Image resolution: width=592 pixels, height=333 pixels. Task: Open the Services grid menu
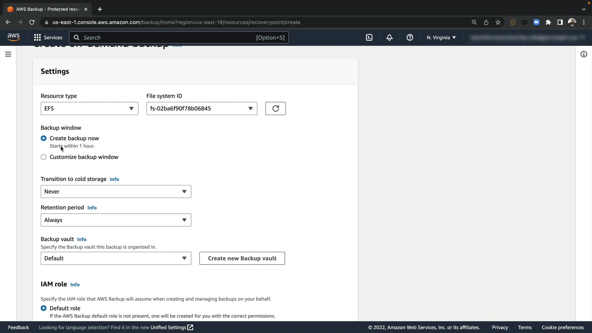click(x=48, y=38)
